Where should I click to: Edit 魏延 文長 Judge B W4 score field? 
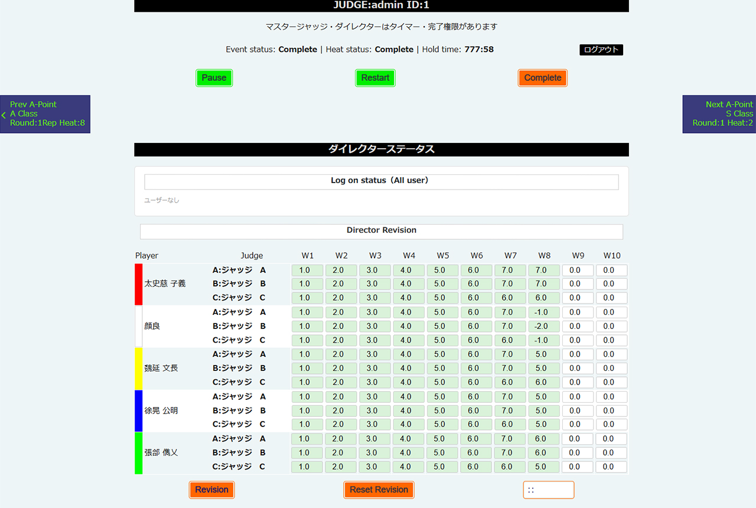(409, 369)
